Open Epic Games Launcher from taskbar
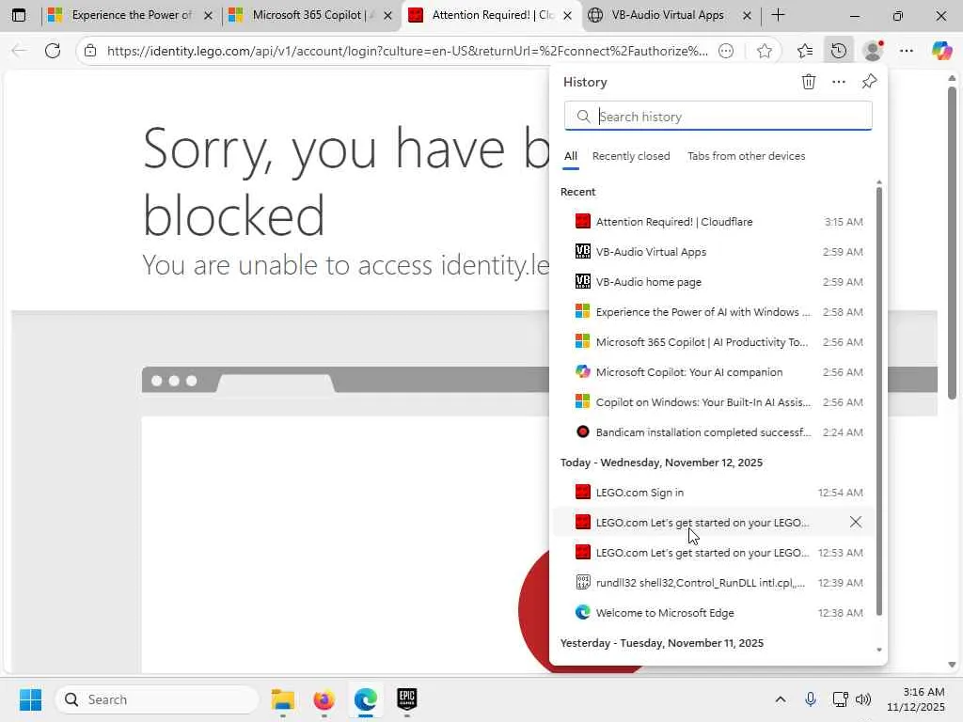This screenshot has width=963, height=722. 406,699
